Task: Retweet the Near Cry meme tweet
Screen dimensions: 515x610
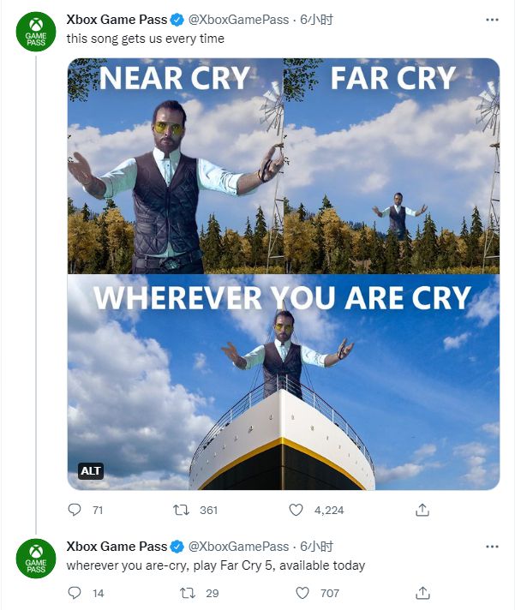Action: click(x=181, y=510)
